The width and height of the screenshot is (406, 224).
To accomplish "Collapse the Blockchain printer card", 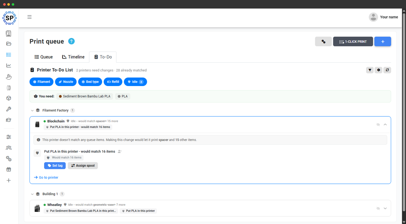I will (x=385, y=125).
